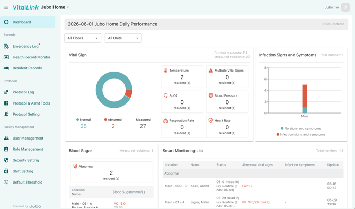The image size is (355, 209).
Task: Click the Default Threshold sliders icon
Action: pyautogui.click(x=6, y=182)
